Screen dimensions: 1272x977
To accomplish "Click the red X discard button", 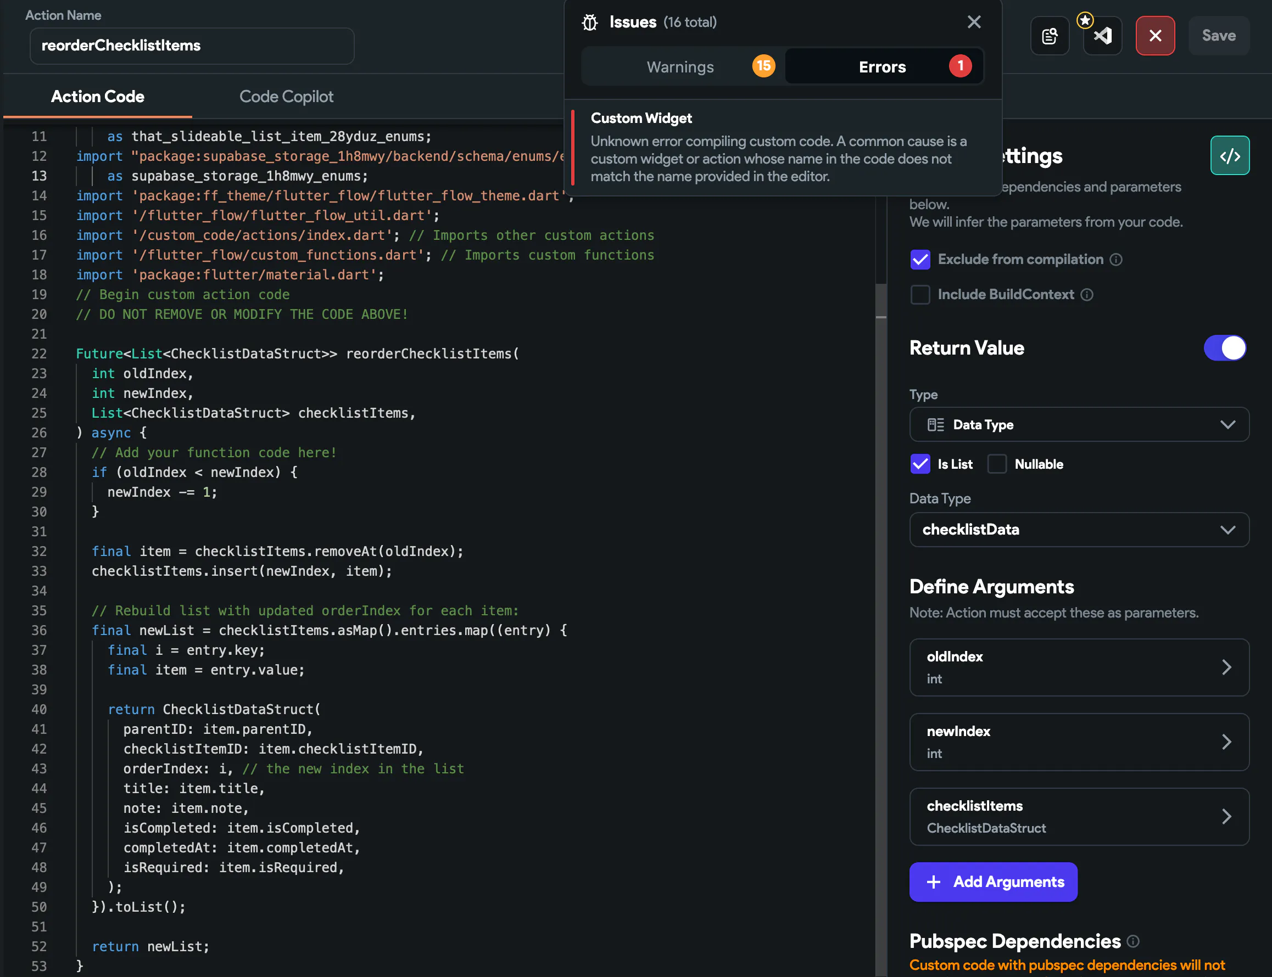I will click(1155, 36).
